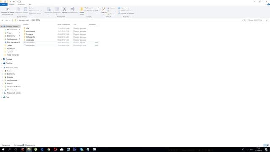The image size is (270, 152).
Task: Open the Файл ribbon tab
Action: 4,5
